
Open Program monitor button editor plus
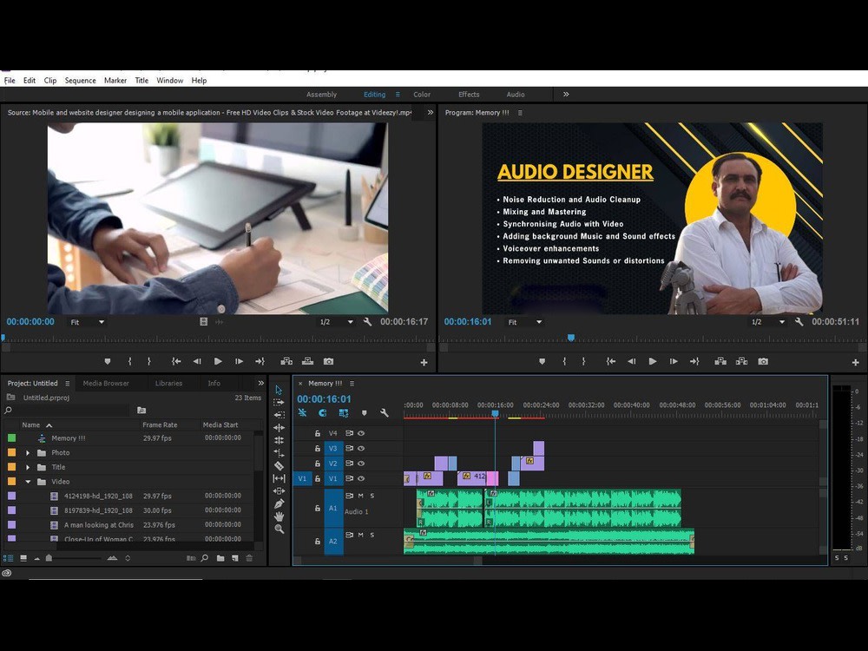click(x=855, y=363)
